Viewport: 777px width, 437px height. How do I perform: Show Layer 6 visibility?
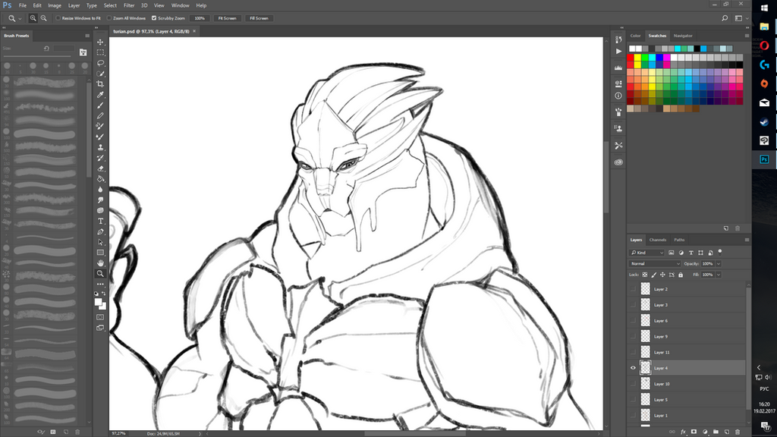(633, 321)
